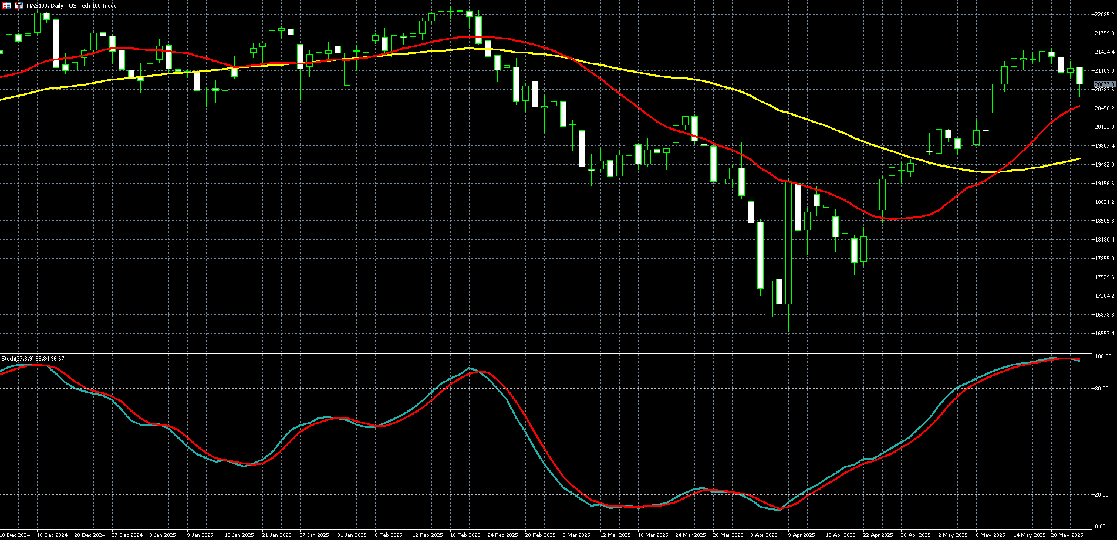1117x540 pixels.
Task: Click the 16553.4 price scale label
Action: 1104,334
